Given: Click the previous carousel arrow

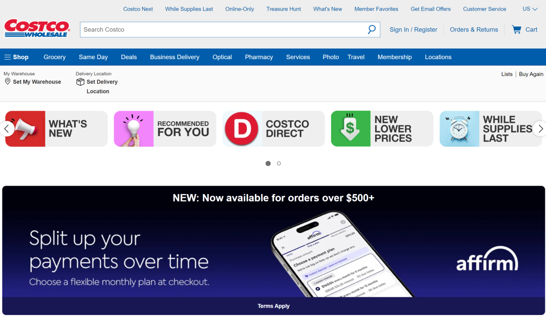Looking at the screenshot, I should 7,129.
